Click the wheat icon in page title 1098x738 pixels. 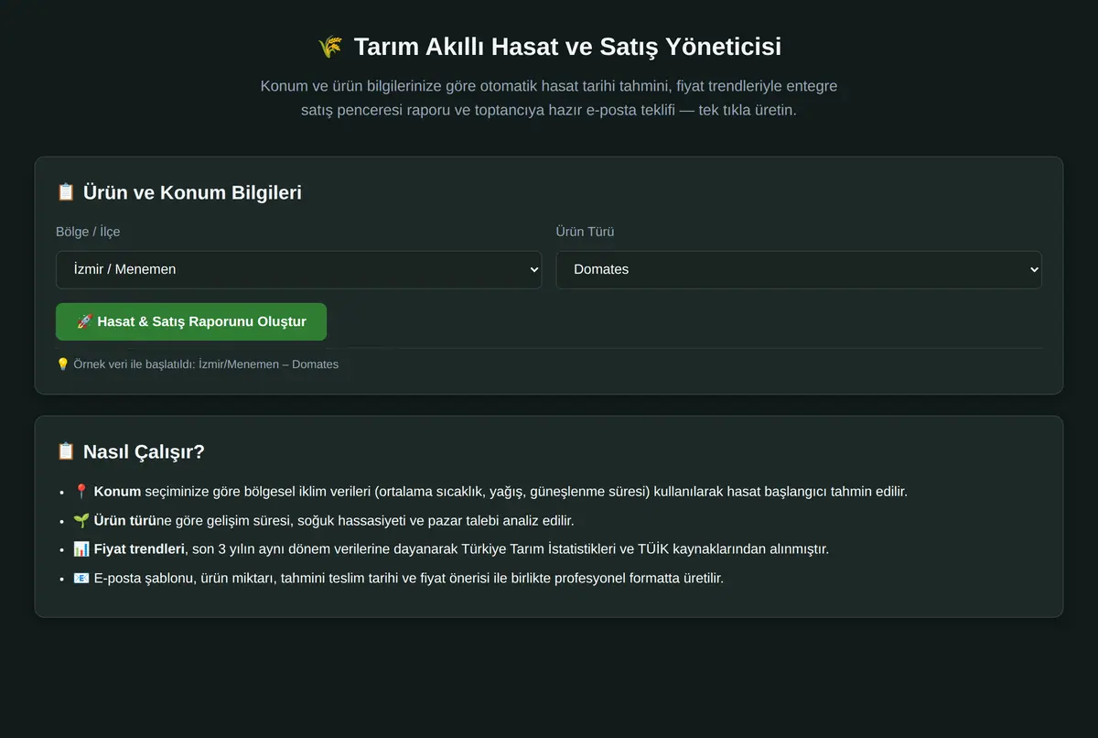click(x=329, y=47)
